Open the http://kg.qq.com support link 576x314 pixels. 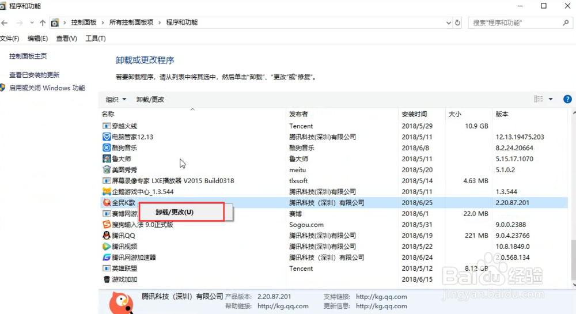381,296
